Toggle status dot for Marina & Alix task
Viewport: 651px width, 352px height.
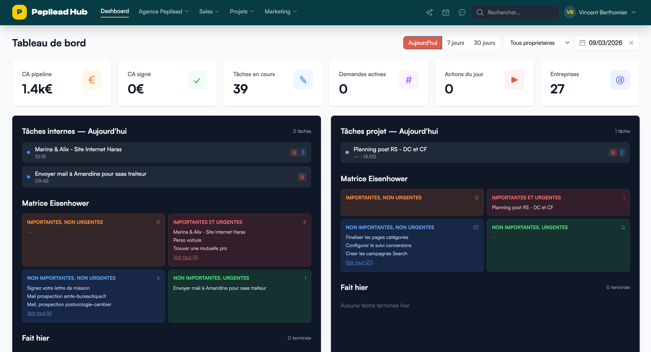click(28, 153)
